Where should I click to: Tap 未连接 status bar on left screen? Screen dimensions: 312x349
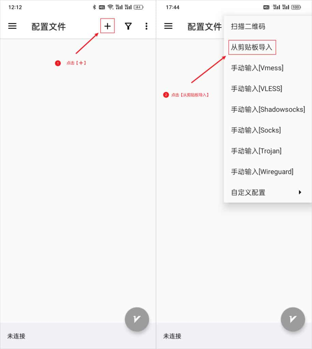pyautogui.click(x=78, y=336)
